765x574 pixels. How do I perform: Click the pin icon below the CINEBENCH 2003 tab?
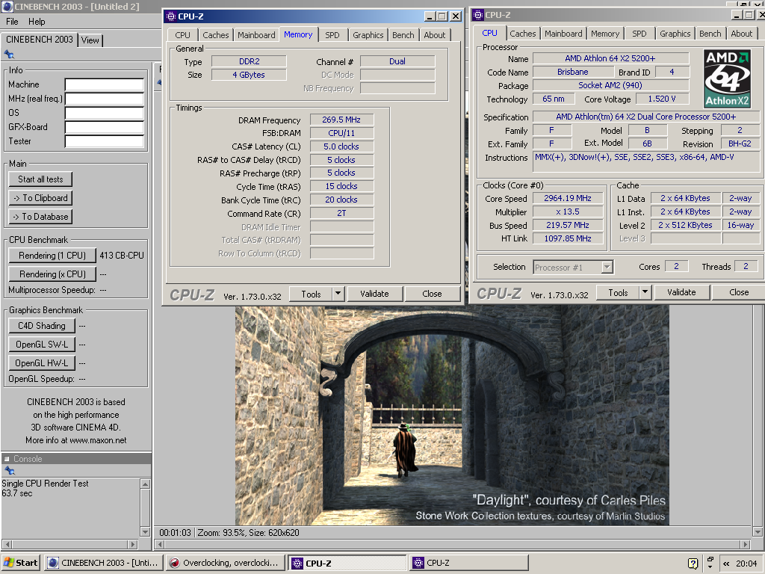pyautogui.click(x=9, y=54)
